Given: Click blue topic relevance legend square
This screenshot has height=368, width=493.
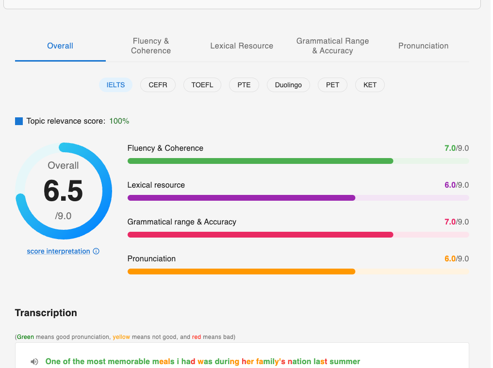Looking at the screenshot, I should coord(19,121).
